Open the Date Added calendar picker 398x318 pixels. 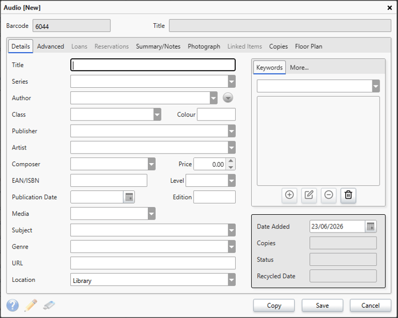pos(371,227)
